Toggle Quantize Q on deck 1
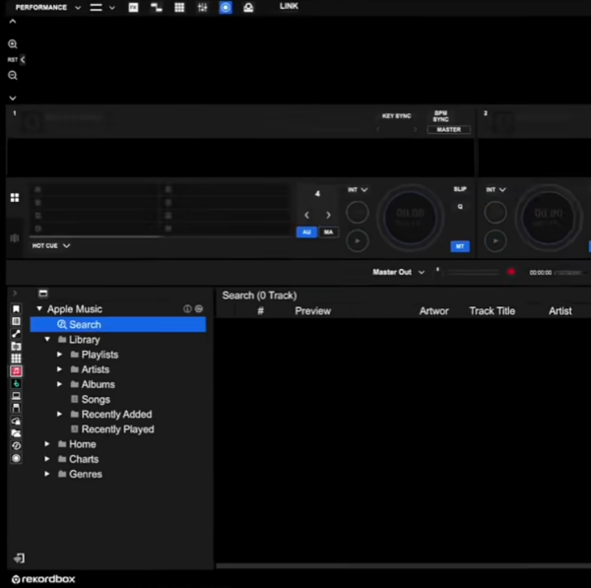Screen dimensions: 591x588 pos(460,207)
